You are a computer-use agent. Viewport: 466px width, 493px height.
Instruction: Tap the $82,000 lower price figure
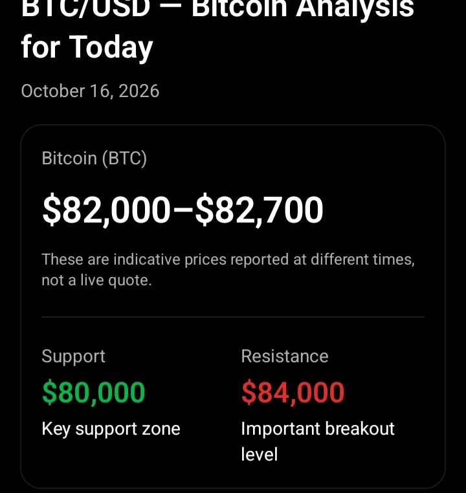coord(106,210)
